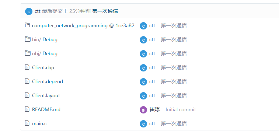Open latest commit message 第一次通信 in header

coord(105,11)
